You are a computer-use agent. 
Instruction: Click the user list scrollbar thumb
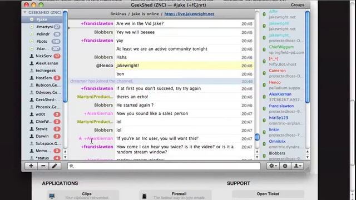[308, 57]
